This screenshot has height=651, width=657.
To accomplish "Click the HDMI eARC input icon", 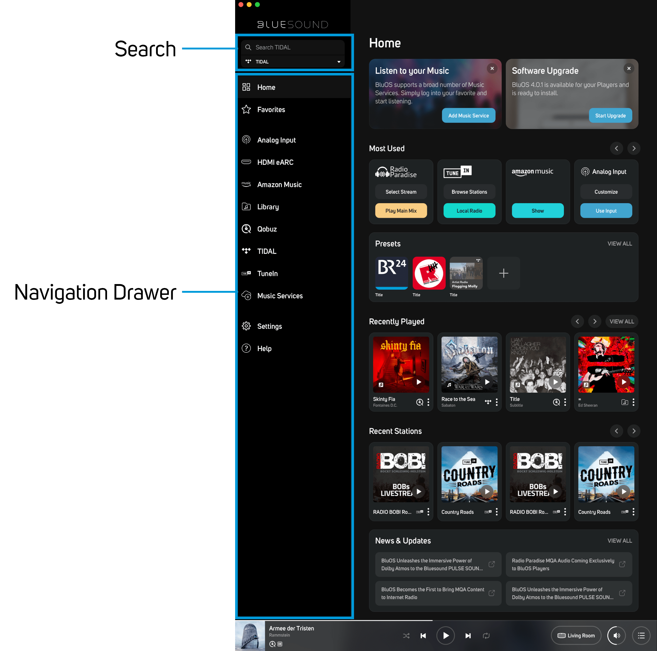I will (246, 162).
